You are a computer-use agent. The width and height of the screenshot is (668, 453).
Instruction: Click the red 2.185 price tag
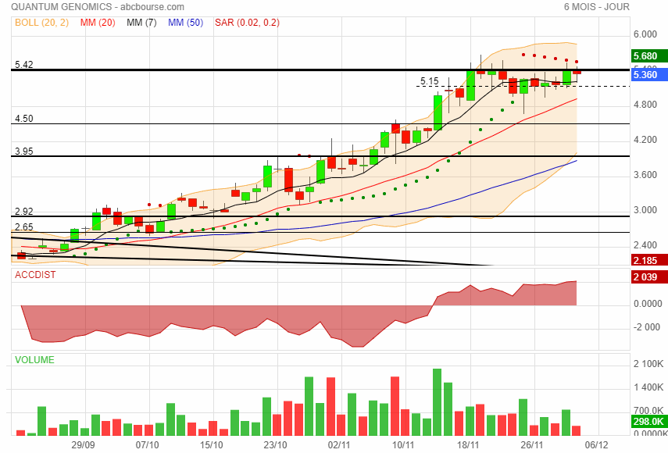click(x=649, y=260)
